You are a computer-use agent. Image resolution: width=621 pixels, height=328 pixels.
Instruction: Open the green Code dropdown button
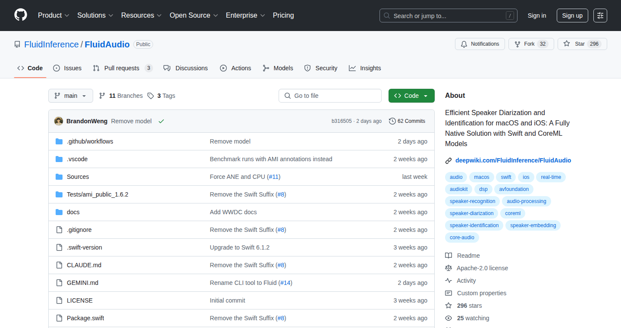coord(411,96)
